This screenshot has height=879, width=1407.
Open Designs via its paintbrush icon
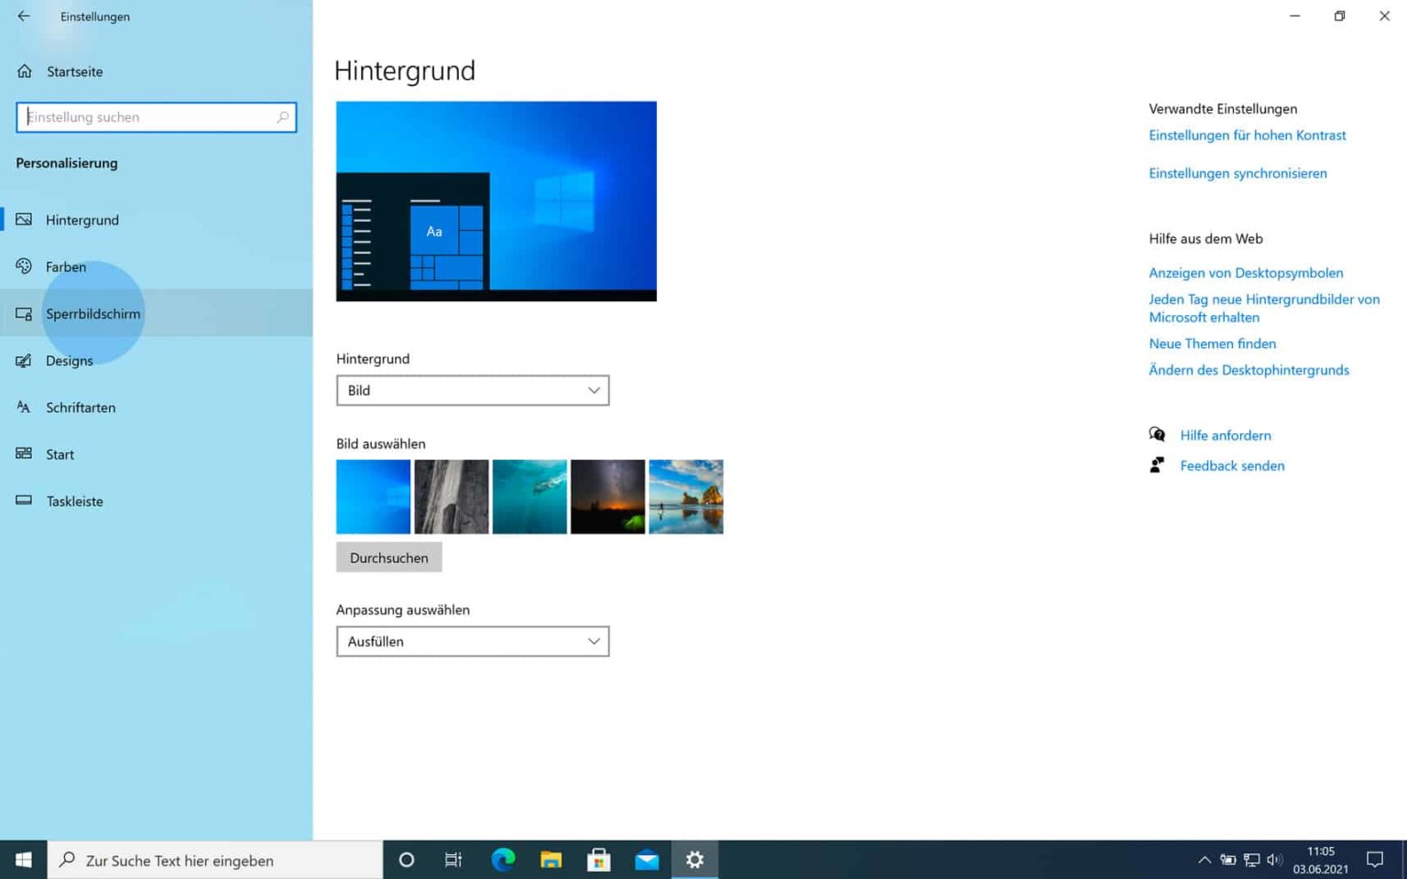23,360
